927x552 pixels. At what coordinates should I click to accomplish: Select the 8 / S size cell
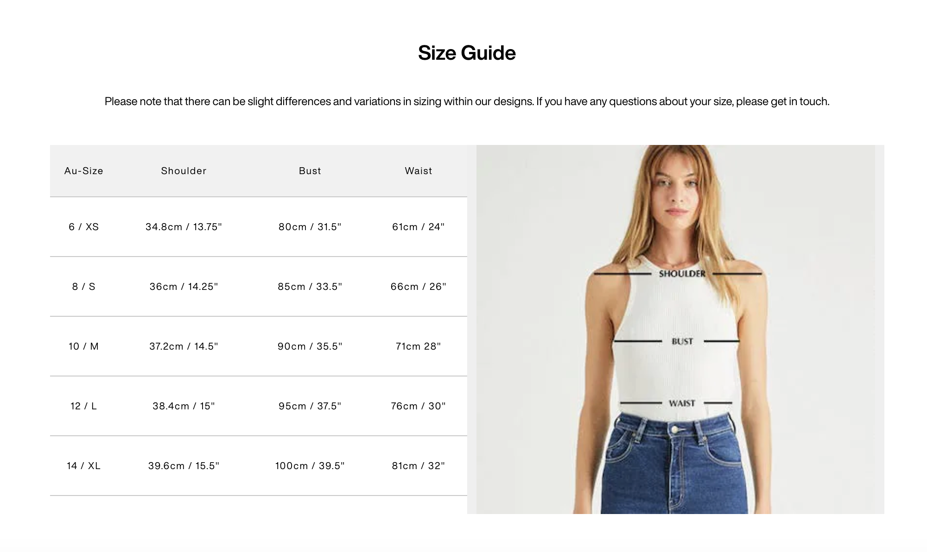tap(84, 287)
